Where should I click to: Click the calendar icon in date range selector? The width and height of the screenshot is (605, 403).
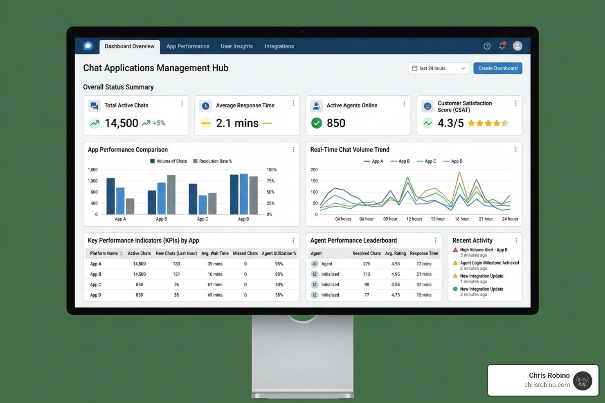(414, 68)
